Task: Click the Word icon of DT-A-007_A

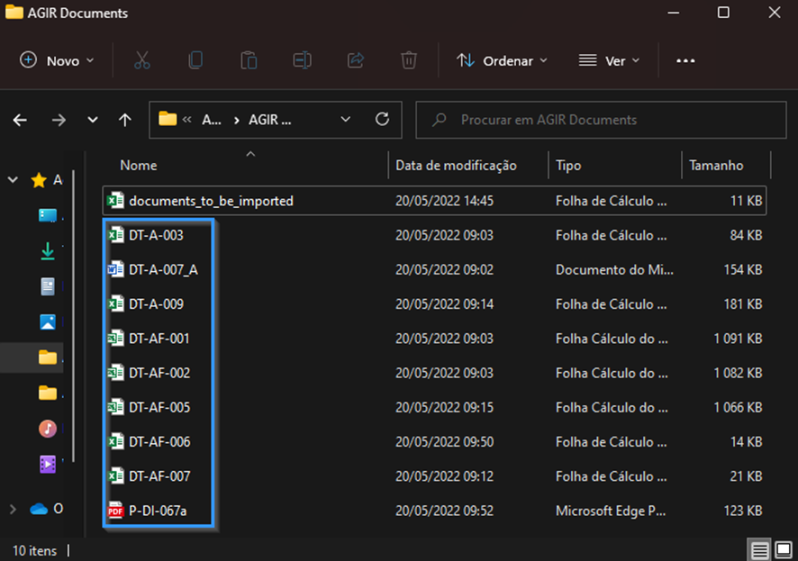Action: (x=115, y=269)
